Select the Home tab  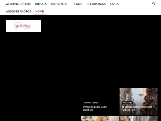(39, 11)
